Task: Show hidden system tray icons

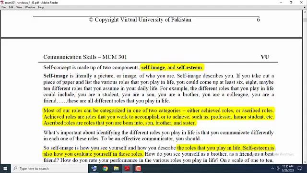Action: tap(272, 169)
